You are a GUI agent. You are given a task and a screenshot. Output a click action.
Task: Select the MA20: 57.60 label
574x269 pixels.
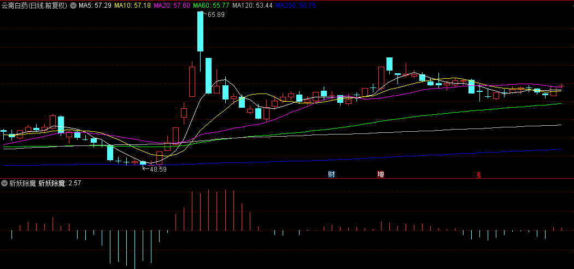pyautogui.click(x=172, y=5)
